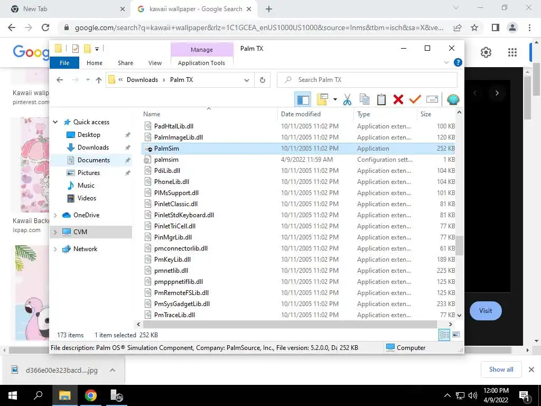Select Documents in navigation pane
Screen dimensions: 541x406
[94, 160]
